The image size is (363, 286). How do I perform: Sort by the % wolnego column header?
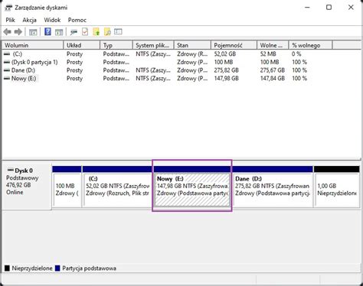click(310, 45)
